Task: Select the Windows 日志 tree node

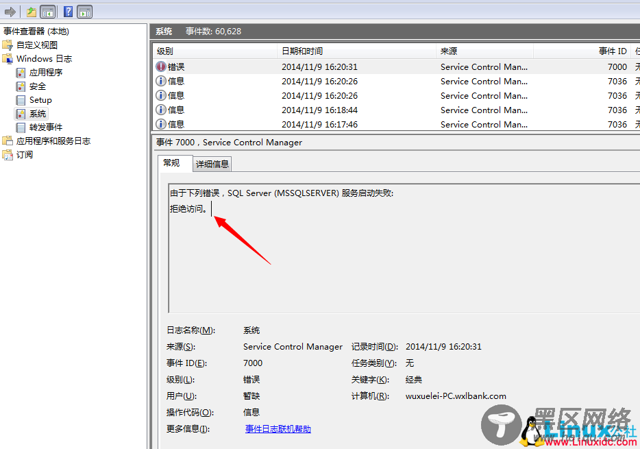Action: [x=44, y=59]
